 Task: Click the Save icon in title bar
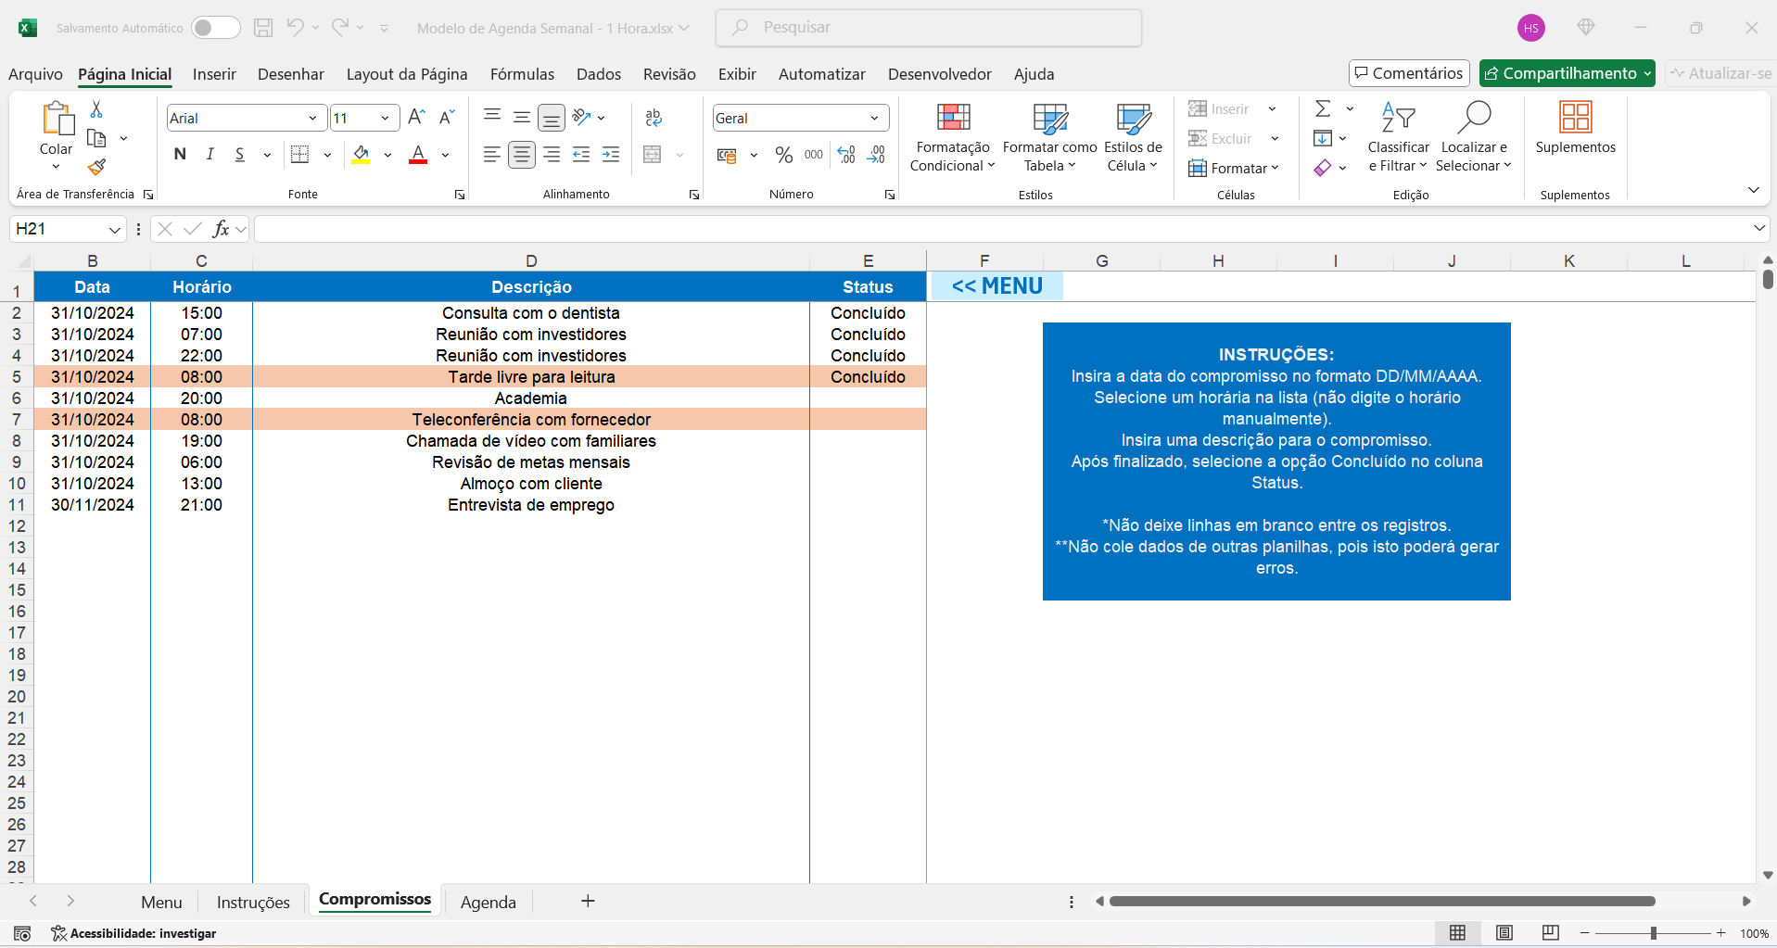click(263, 28)
